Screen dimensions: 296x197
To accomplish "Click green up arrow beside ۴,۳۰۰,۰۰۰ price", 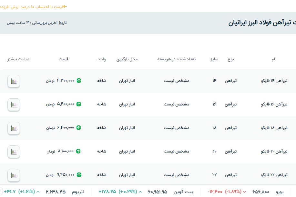I will click(x=79, y=81).
